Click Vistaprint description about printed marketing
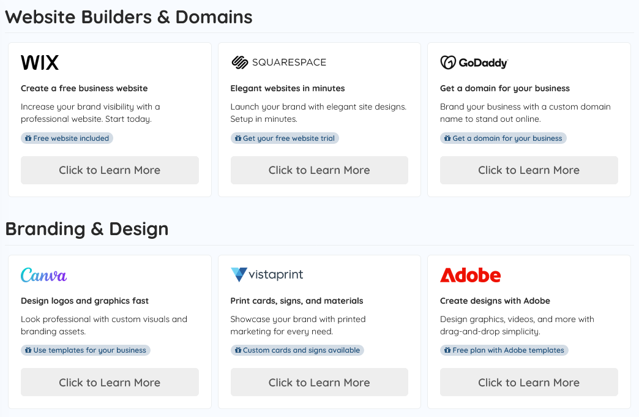639x417 pixels. (298, 325)
